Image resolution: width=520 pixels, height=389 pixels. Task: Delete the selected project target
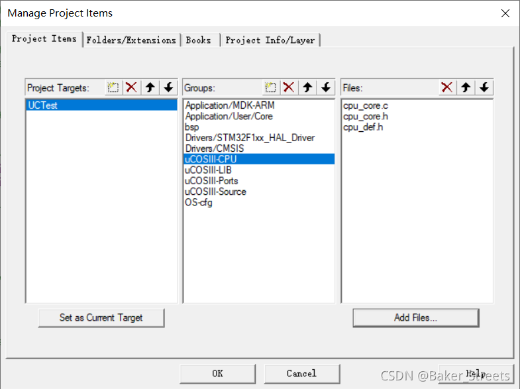click(132, 88)
